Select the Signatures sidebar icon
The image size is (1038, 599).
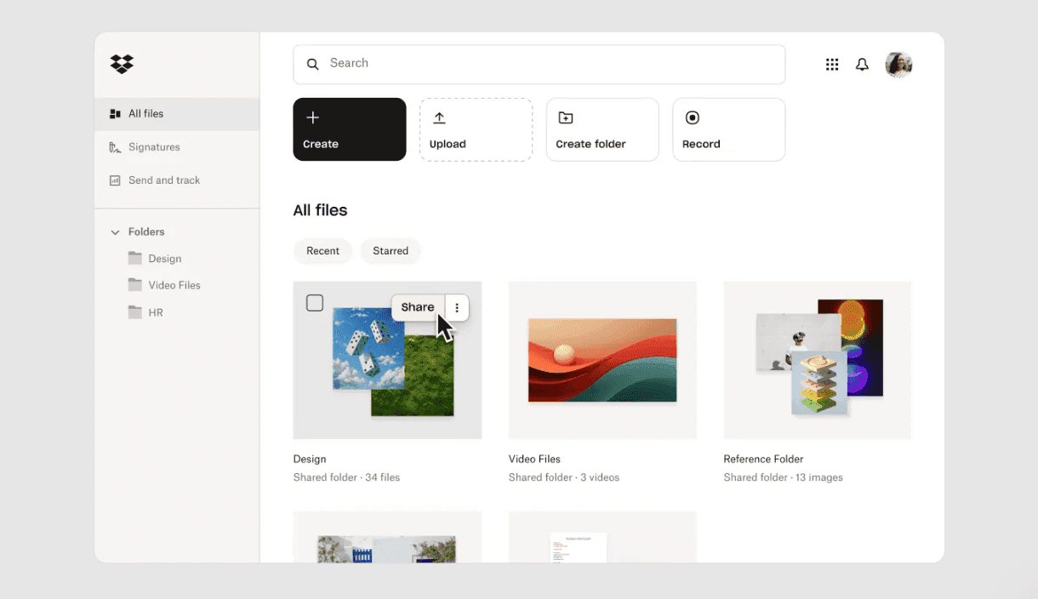click(x=114, y=146)
